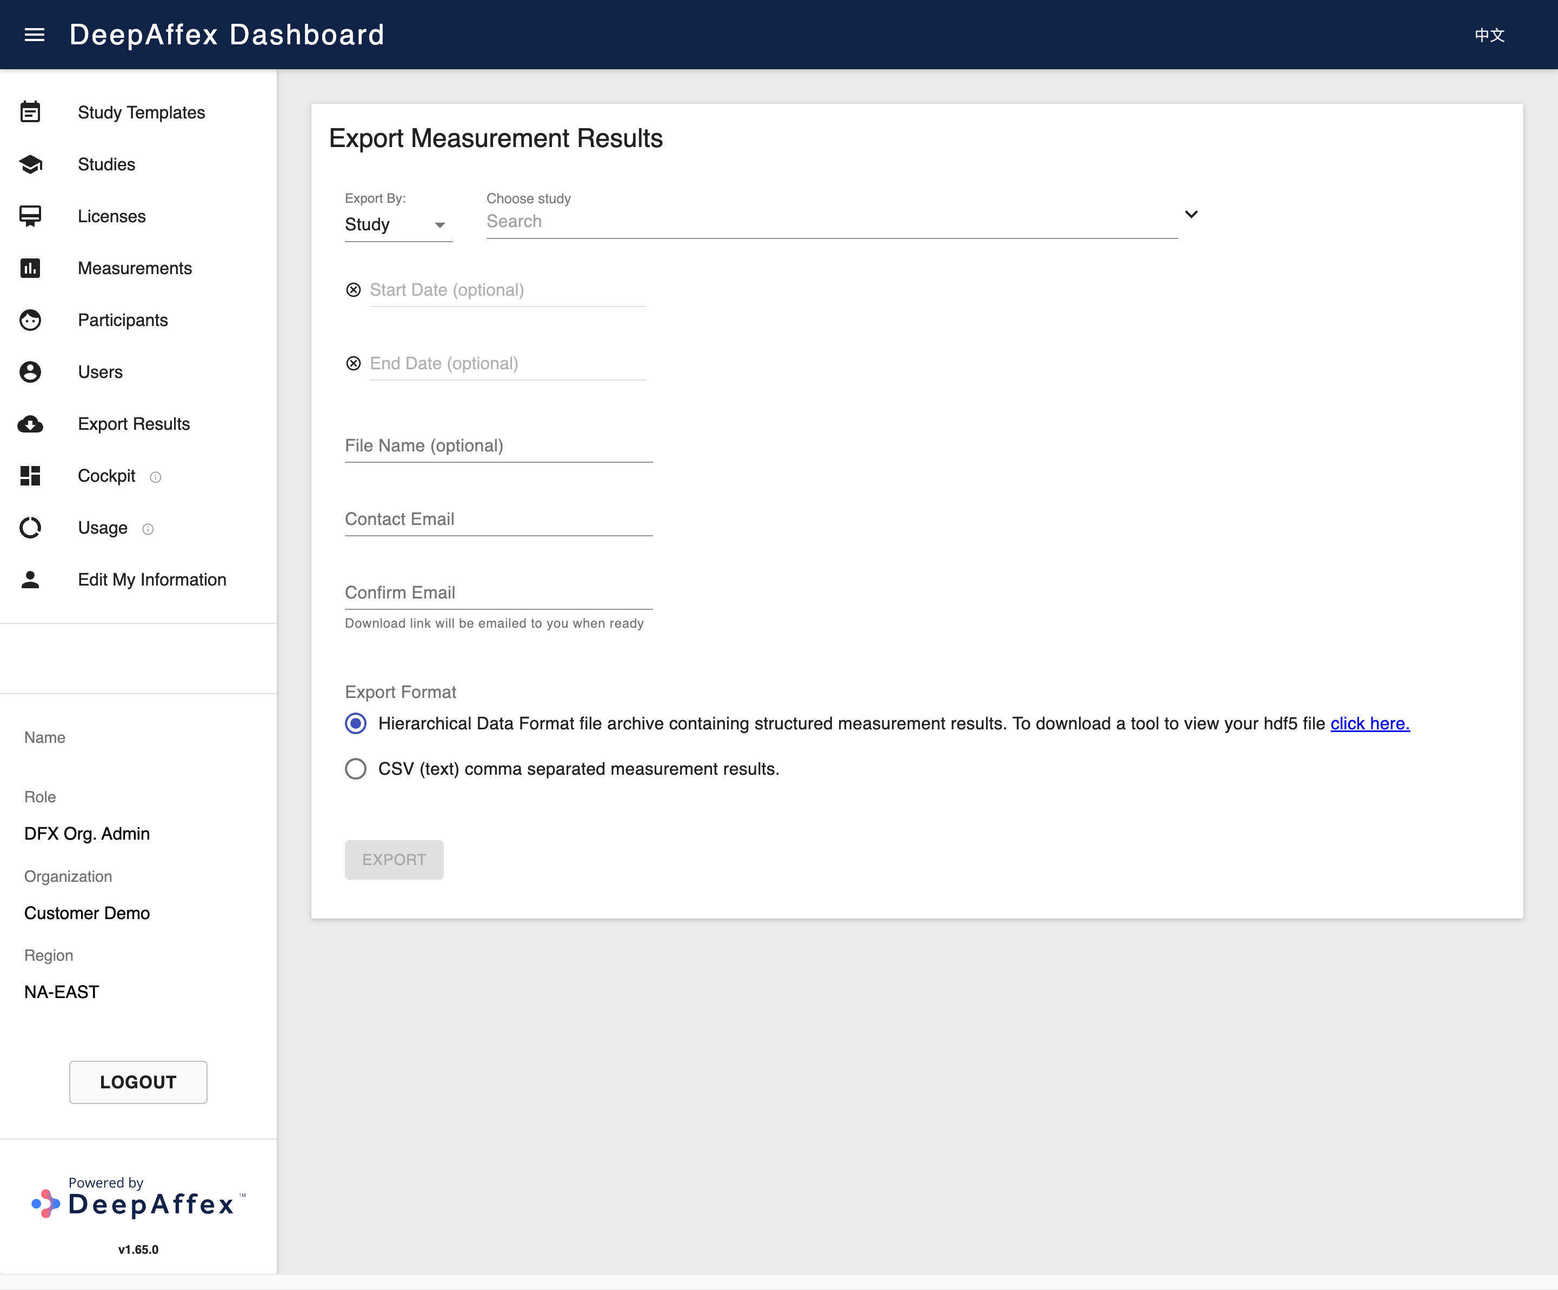Click the 'Export Format' label
The image size is (1558, 1290).
401,692
